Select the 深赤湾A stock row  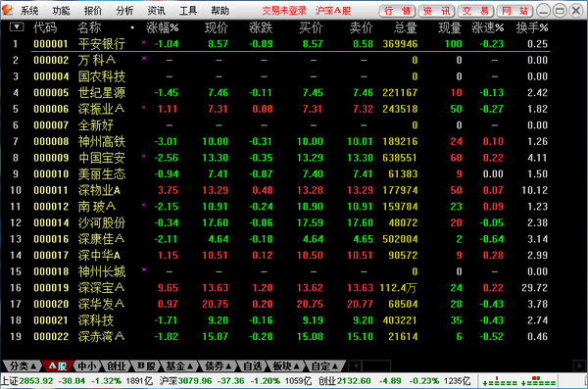279,336
